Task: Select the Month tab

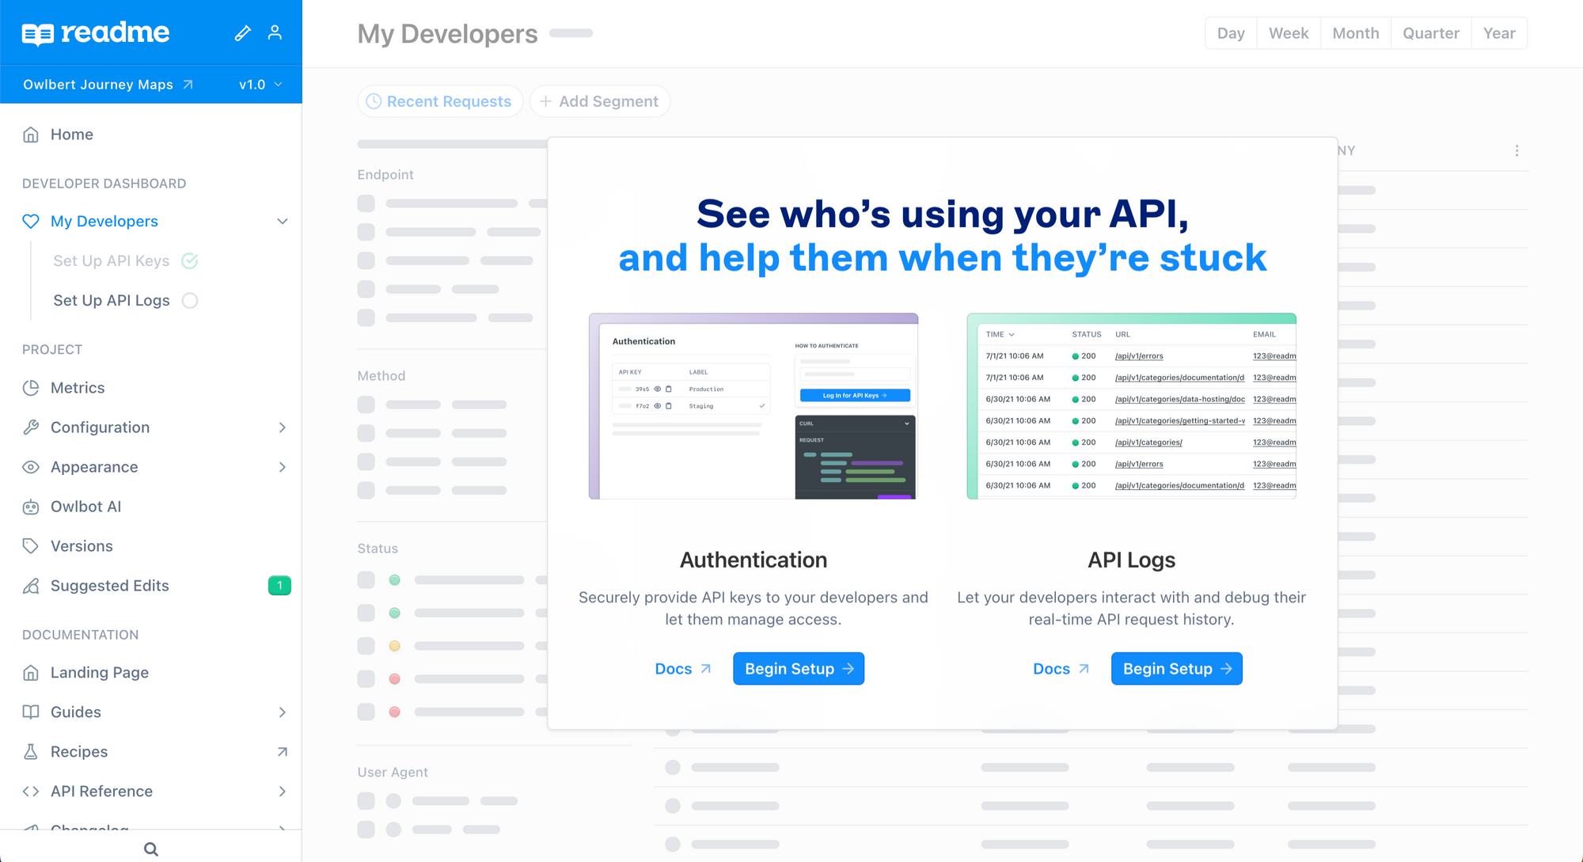Action: (x=1356, y=33)
